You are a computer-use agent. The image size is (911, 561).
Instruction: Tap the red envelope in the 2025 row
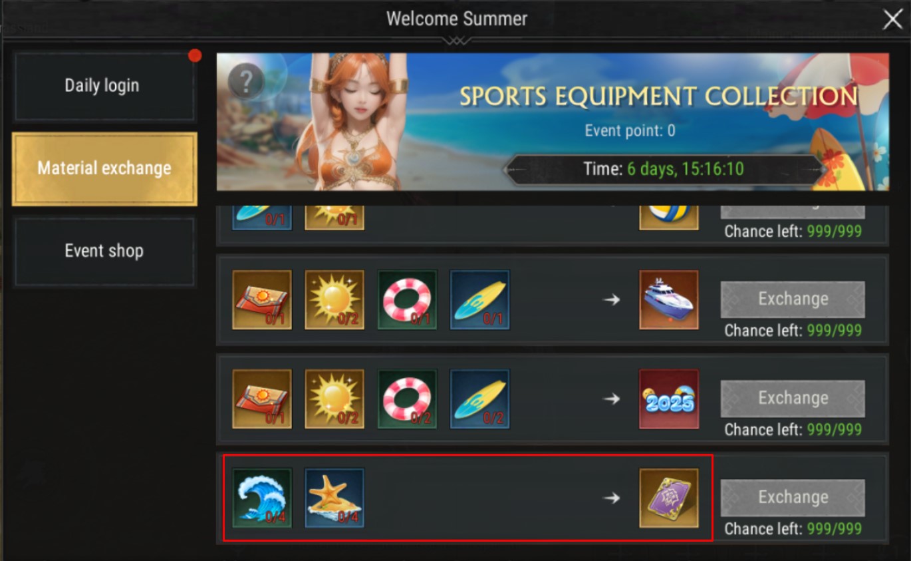click(x=262, y=399)
